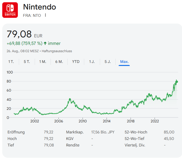Image resolution: width=182 pixels, height=159 pixels.
Task: Click the FRA: NTO ticker label
Action: (x=32, y=15)
